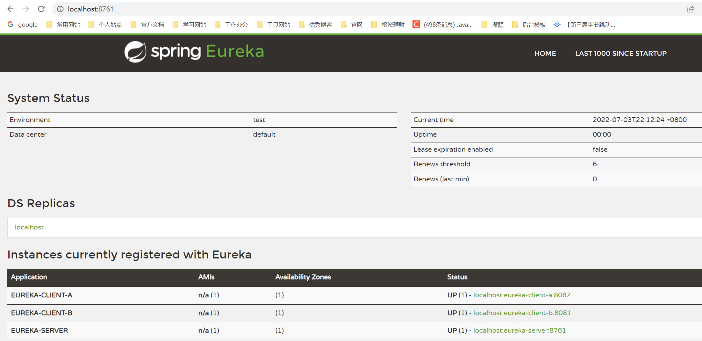Open LAST 1000 SINCE STARTUP page

coord(621,54)
